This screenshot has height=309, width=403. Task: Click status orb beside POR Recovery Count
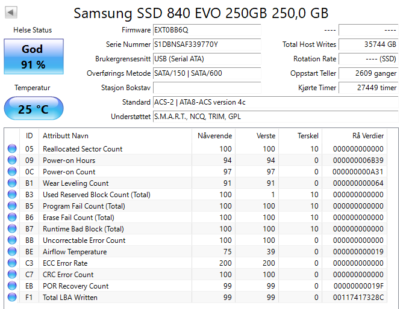(x=12, y=286)
